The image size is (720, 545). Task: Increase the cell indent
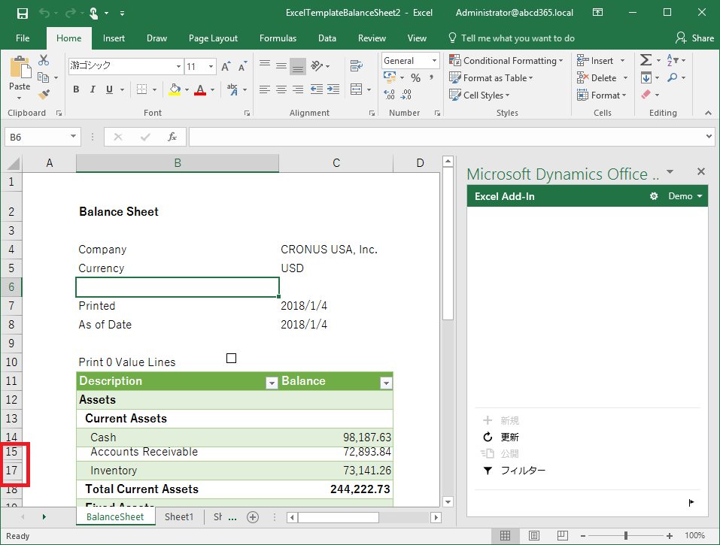333,89
